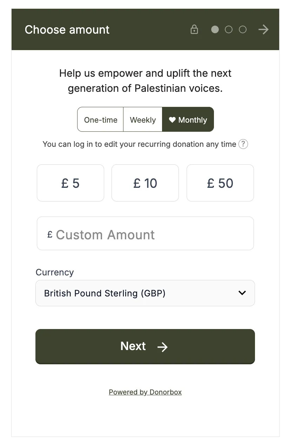The image size is (289, 445).
Task: Click the arrow icon inside Next button
Action: coord(162,347)
